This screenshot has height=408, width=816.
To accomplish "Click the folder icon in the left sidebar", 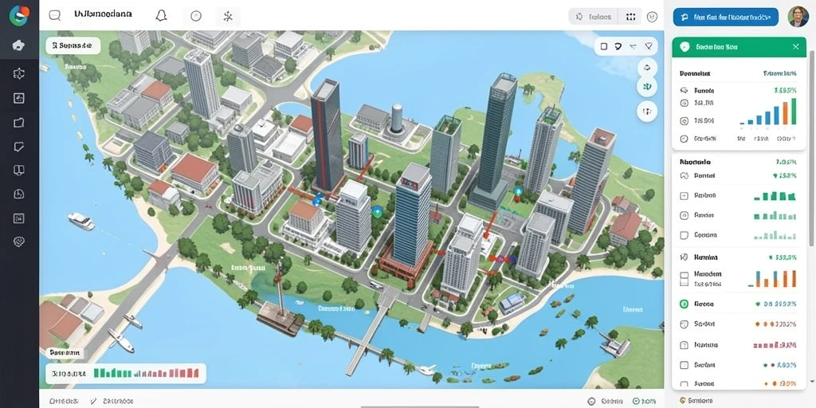I will [19, 123].
